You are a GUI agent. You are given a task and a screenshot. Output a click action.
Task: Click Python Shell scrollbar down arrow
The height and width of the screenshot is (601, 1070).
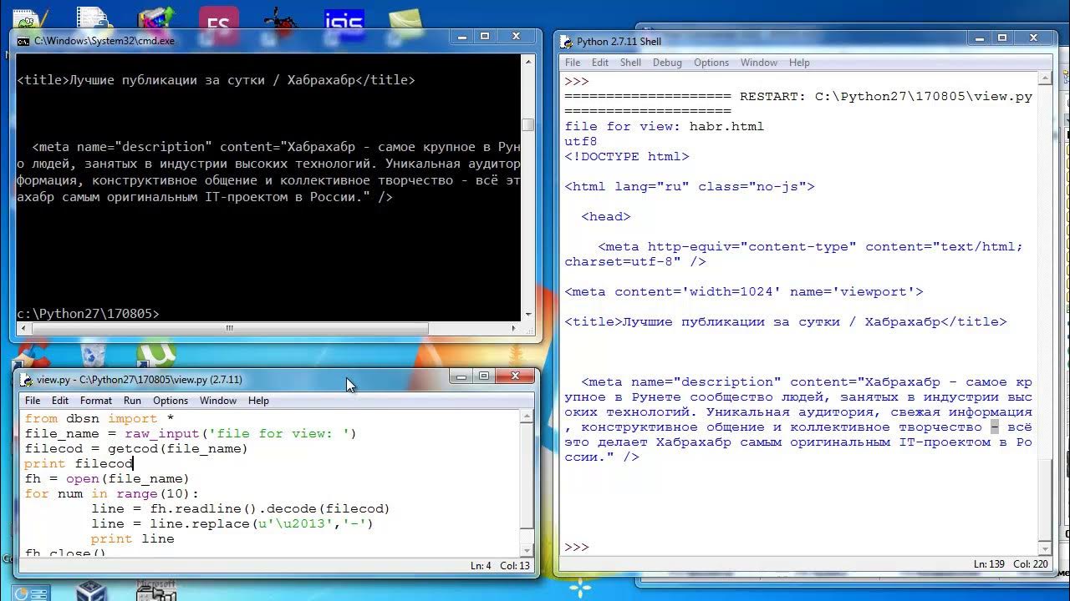1045,548
